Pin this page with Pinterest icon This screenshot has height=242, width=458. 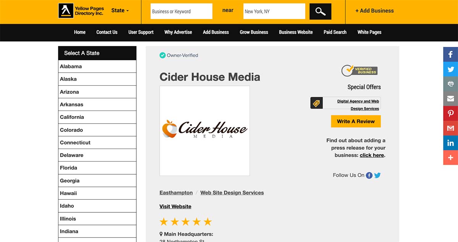coord(450,113)
